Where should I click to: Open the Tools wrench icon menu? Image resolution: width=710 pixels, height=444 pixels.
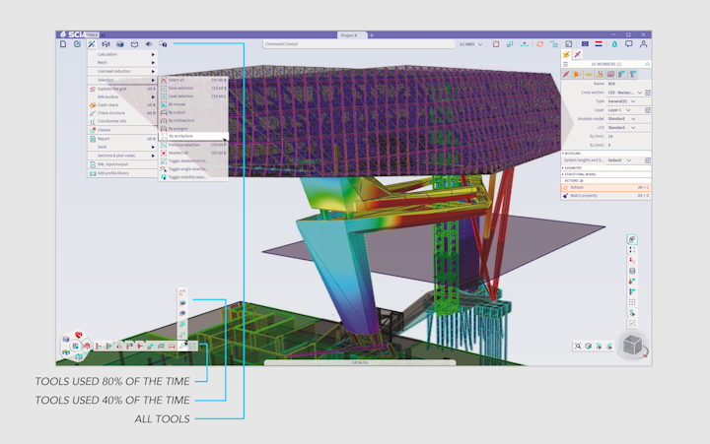coord(92,44)
